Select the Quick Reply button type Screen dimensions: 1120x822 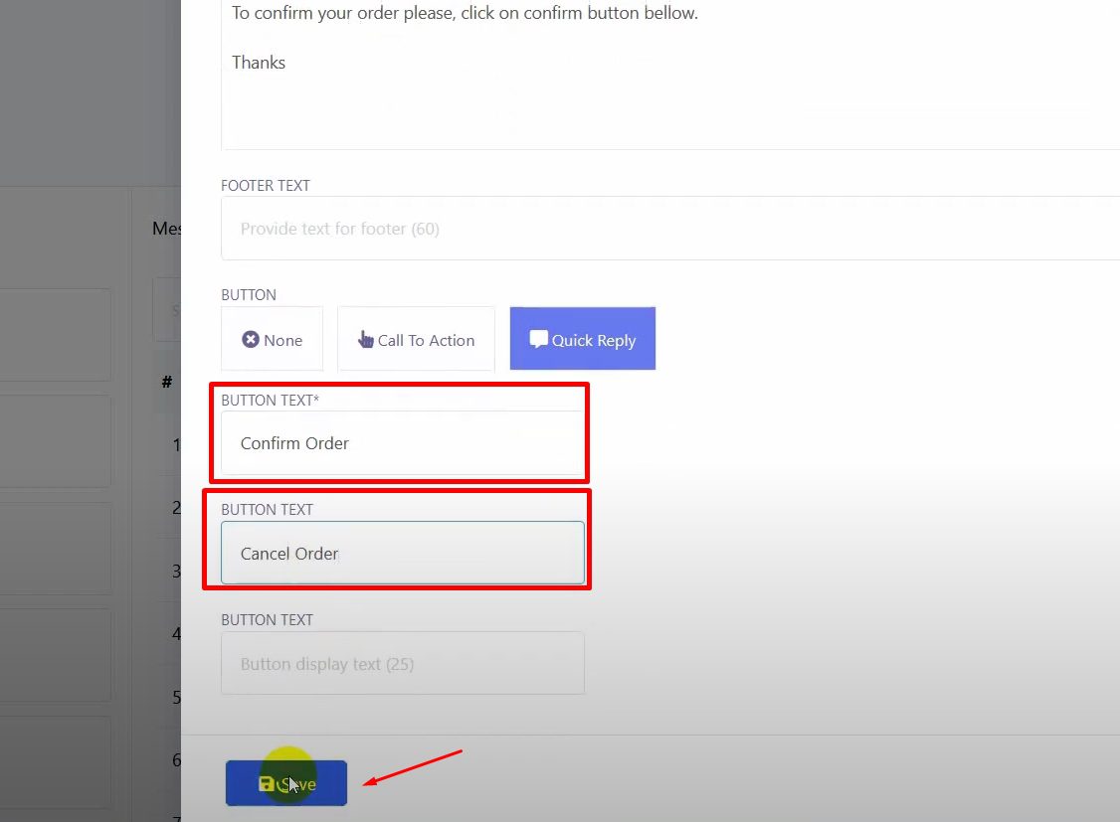(x=583, y=339)
